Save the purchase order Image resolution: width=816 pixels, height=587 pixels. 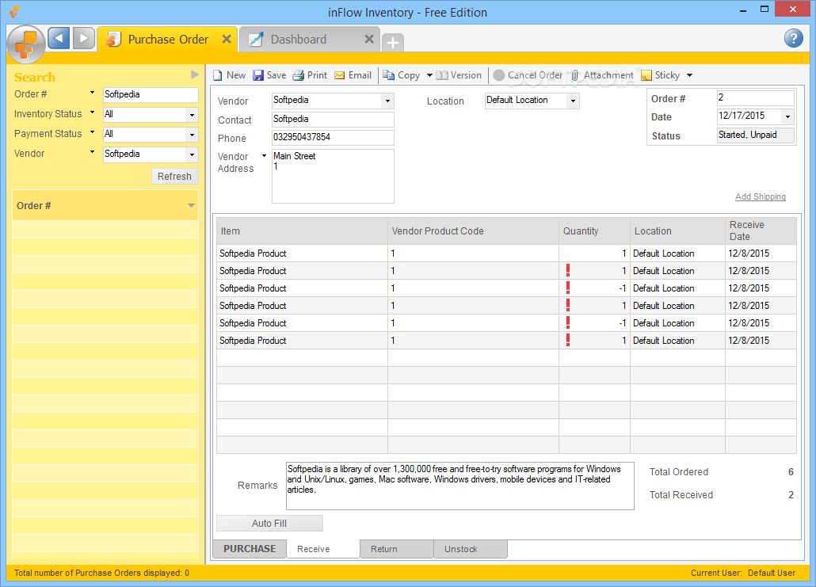pyautogui.click(x=269, y=75)
